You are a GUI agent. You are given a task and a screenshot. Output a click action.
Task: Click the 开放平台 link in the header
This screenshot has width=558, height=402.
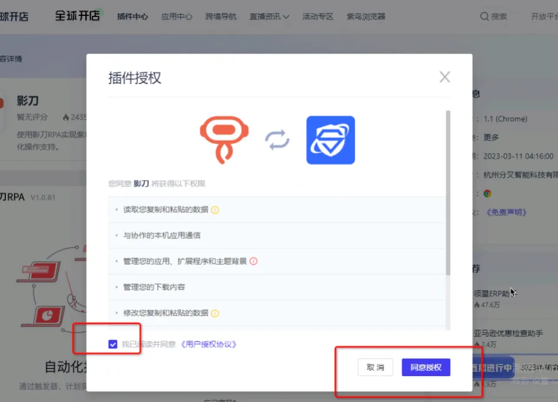tap(544, 16)
